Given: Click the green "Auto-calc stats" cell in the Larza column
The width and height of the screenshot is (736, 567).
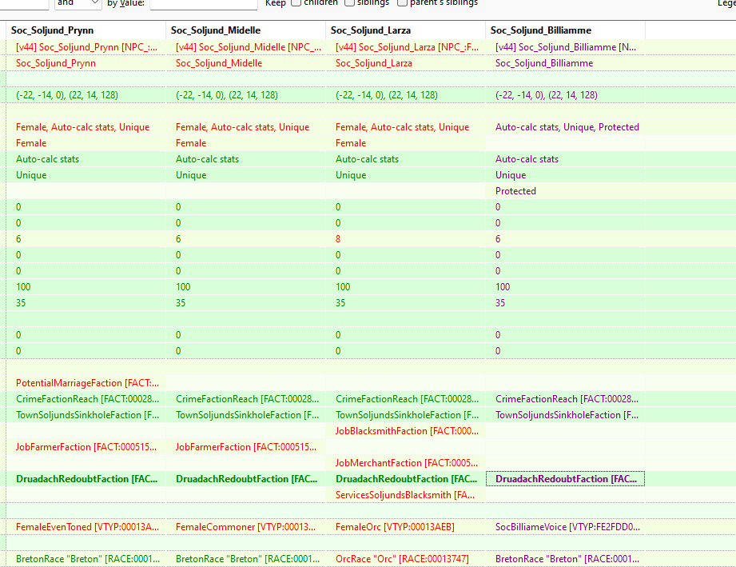Looking at the screenshot, I should tap(405, 159).
